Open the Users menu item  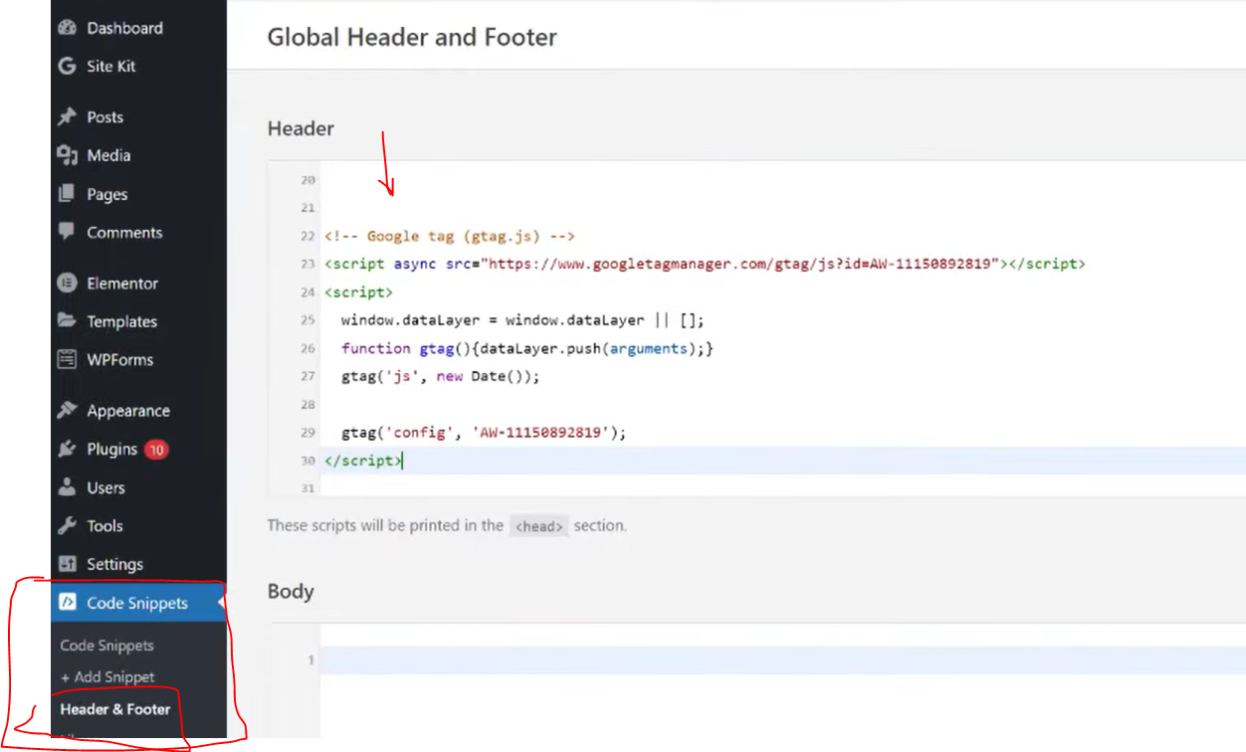click(x=105, y=488)
